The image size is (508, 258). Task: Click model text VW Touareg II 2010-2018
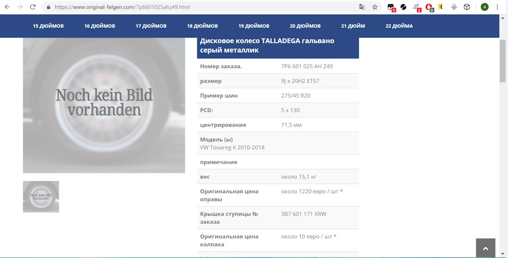coord(232,148)
